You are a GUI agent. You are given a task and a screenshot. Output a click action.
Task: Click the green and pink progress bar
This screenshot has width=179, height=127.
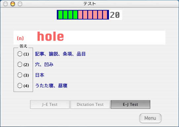pos(83,15)
